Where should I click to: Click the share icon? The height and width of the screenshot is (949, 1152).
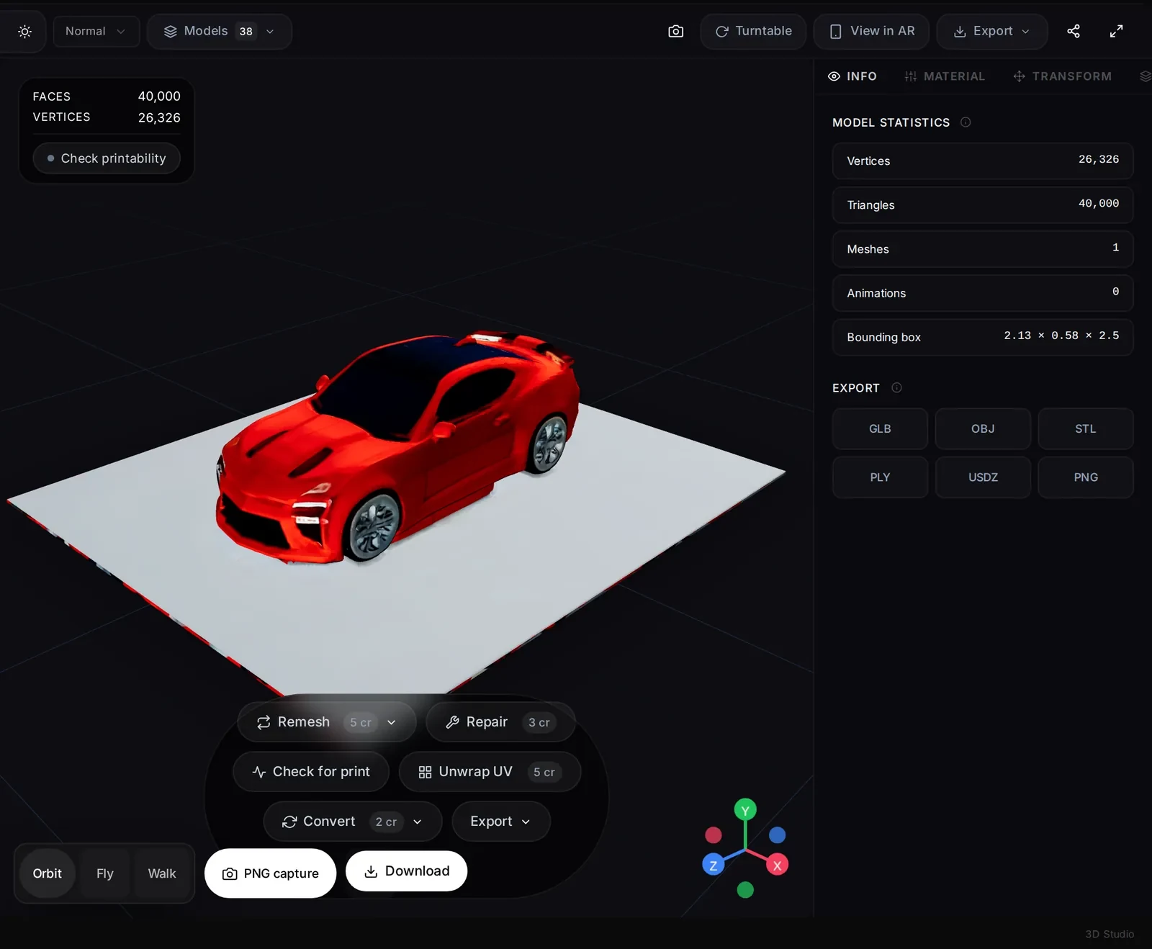click(x=1074, y=32)
